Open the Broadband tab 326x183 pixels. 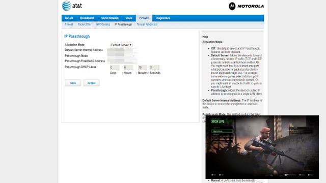[x=87, y=18]
